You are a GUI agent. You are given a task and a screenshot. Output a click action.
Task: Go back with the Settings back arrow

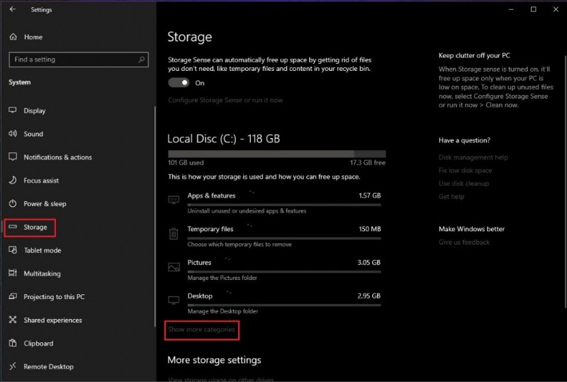coord(13,9)
